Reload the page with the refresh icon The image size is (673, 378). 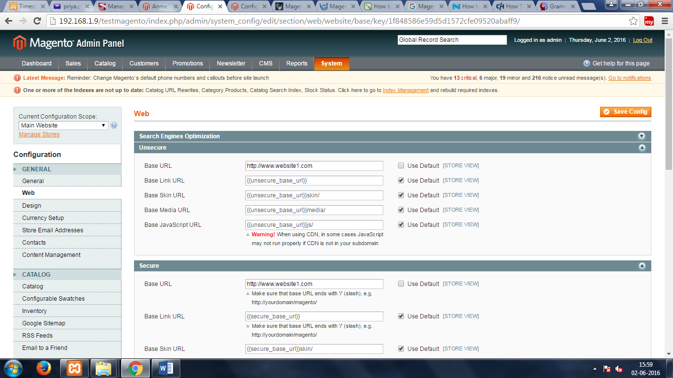tap(37, 21)
